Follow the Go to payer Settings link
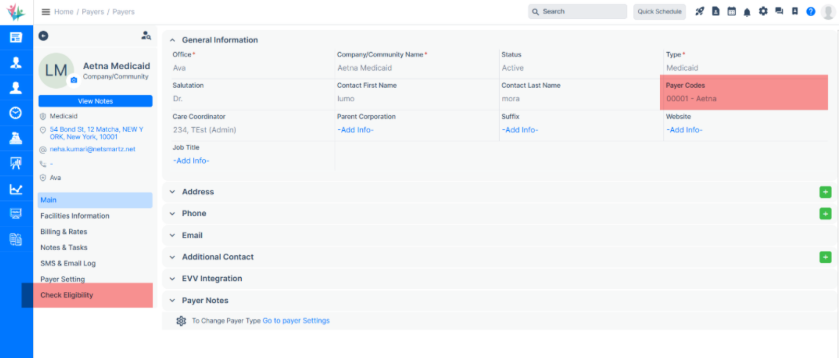Viewport: 839px width, 358px height. pos(296,321)
